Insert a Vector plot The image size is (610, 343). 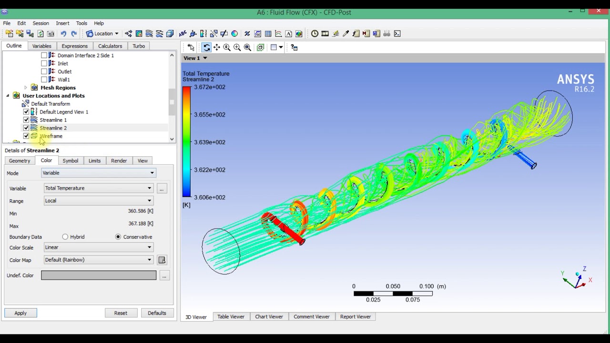[x=129, y=34]
